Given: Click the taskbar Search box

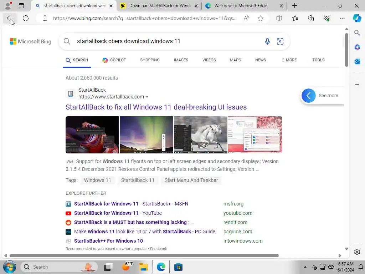Looking at the screenshot, I should point(60,267).
